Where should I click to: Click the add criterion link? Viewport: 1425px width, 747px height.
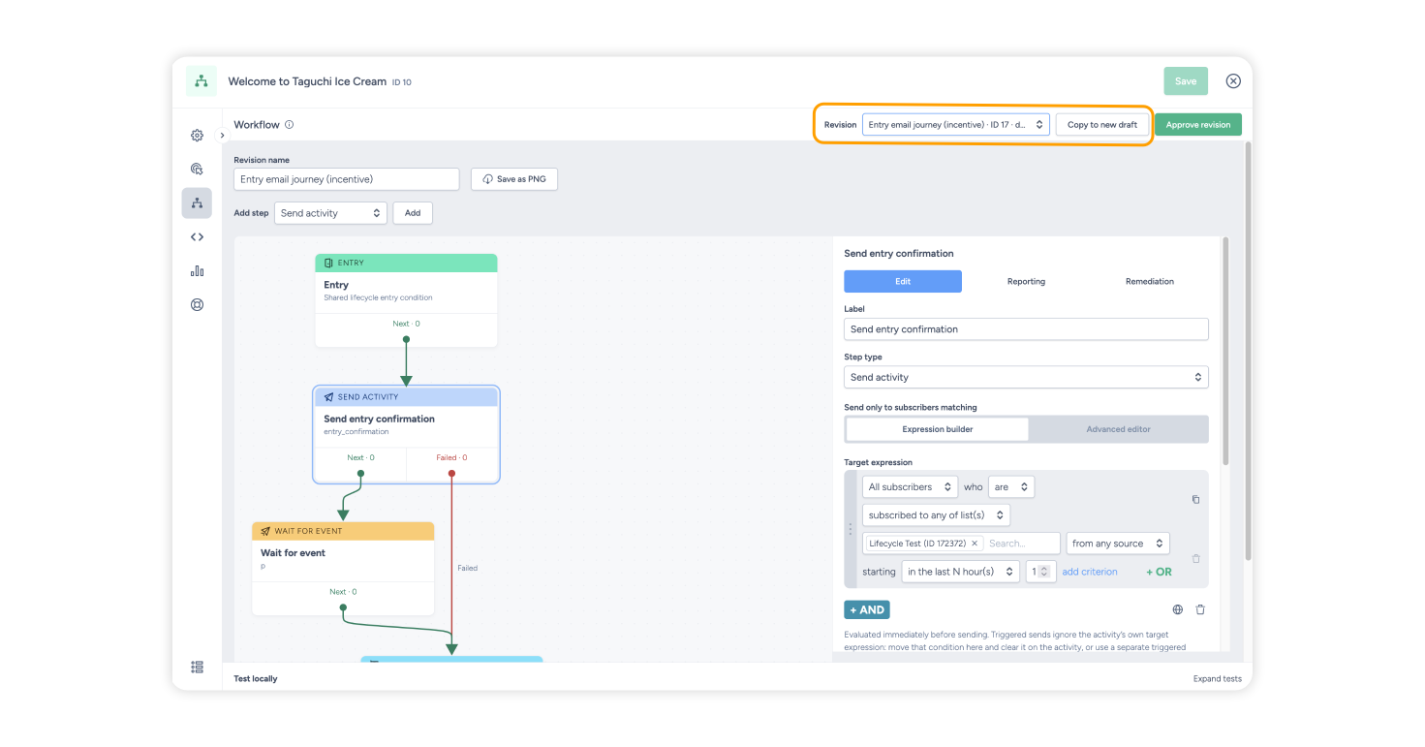[x=1090, y=572]
